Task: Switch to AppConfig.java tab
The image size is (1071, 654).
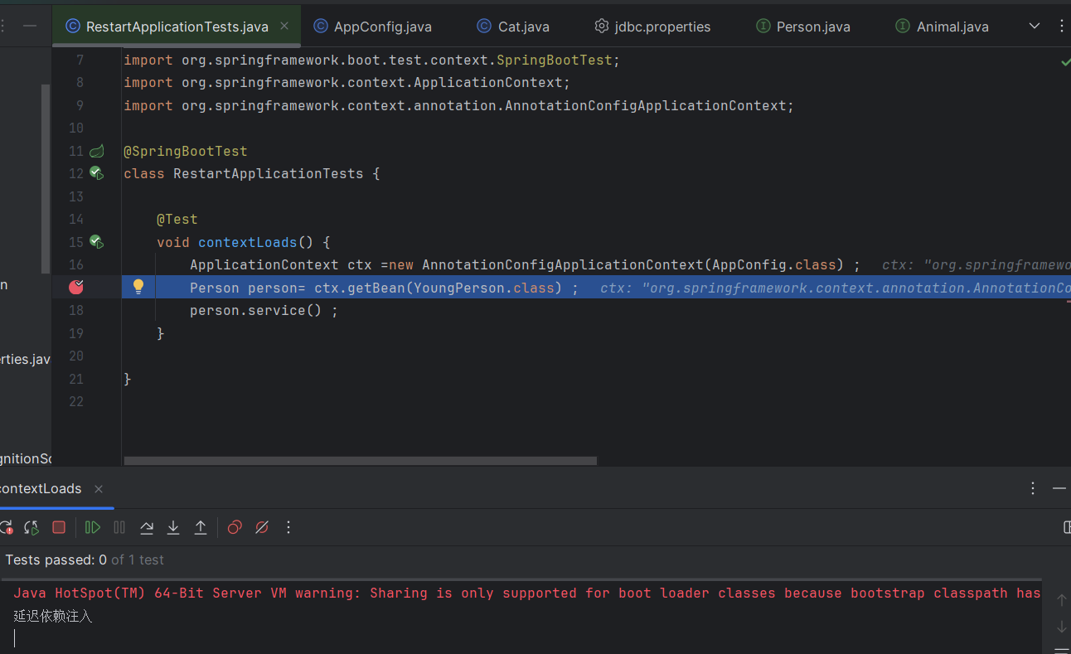Action: 372,27
